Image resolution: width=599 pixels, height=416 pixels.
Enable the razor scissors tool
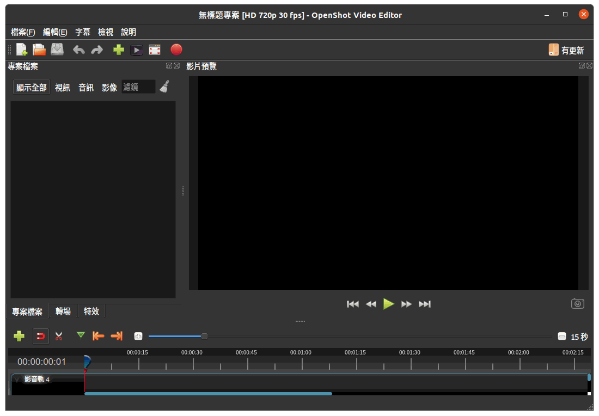click(x=59, y=336)
